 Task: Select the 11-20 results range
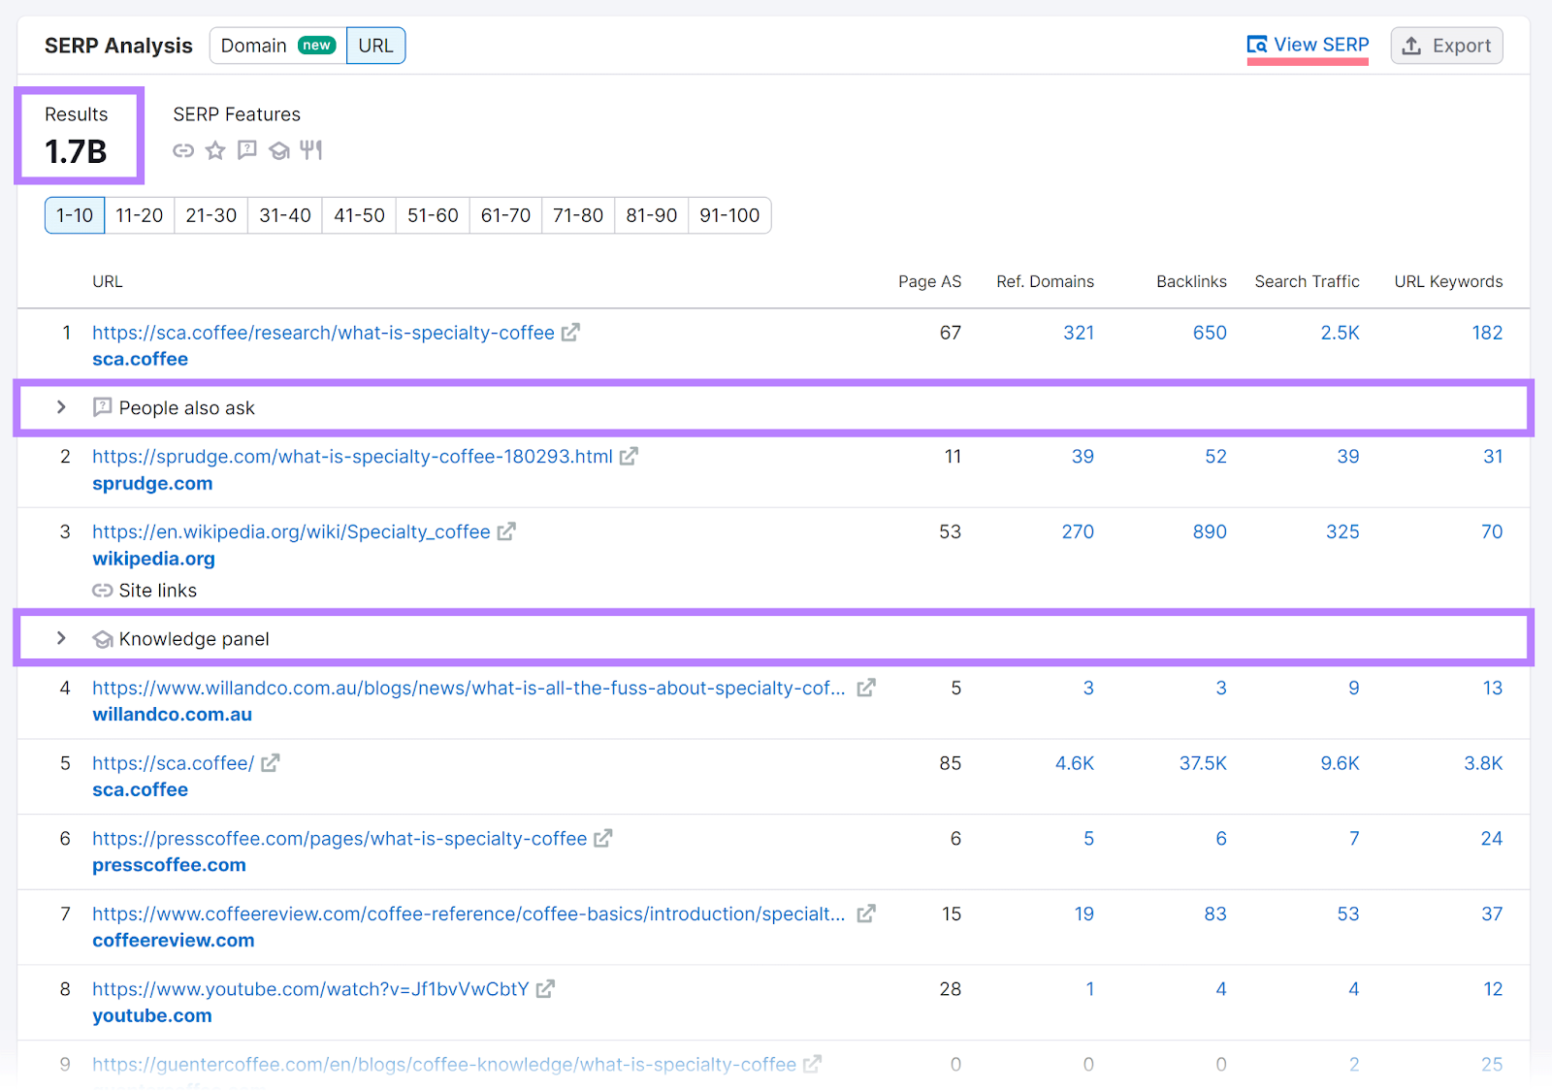[x=139, y=215]
